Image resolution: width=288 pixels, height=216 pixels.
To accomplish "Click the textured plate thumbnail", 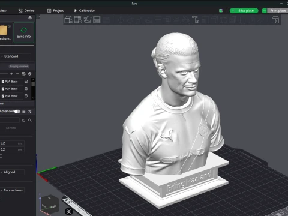I will (x=4, y=30).
